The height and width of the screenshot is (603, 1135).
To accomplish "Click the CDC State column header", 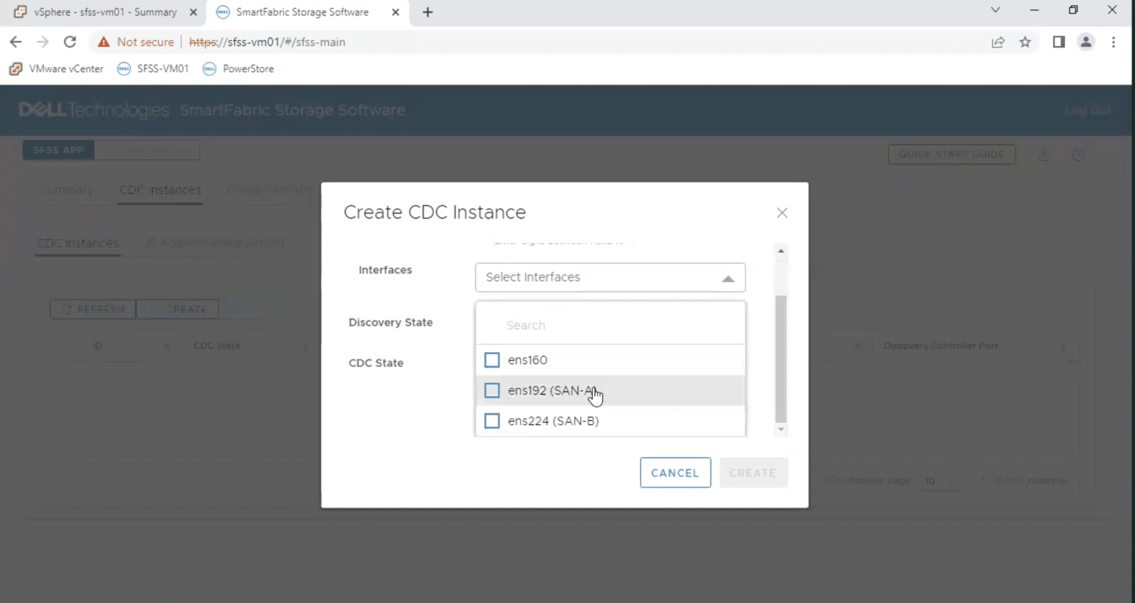I will (x=217, y=346).
